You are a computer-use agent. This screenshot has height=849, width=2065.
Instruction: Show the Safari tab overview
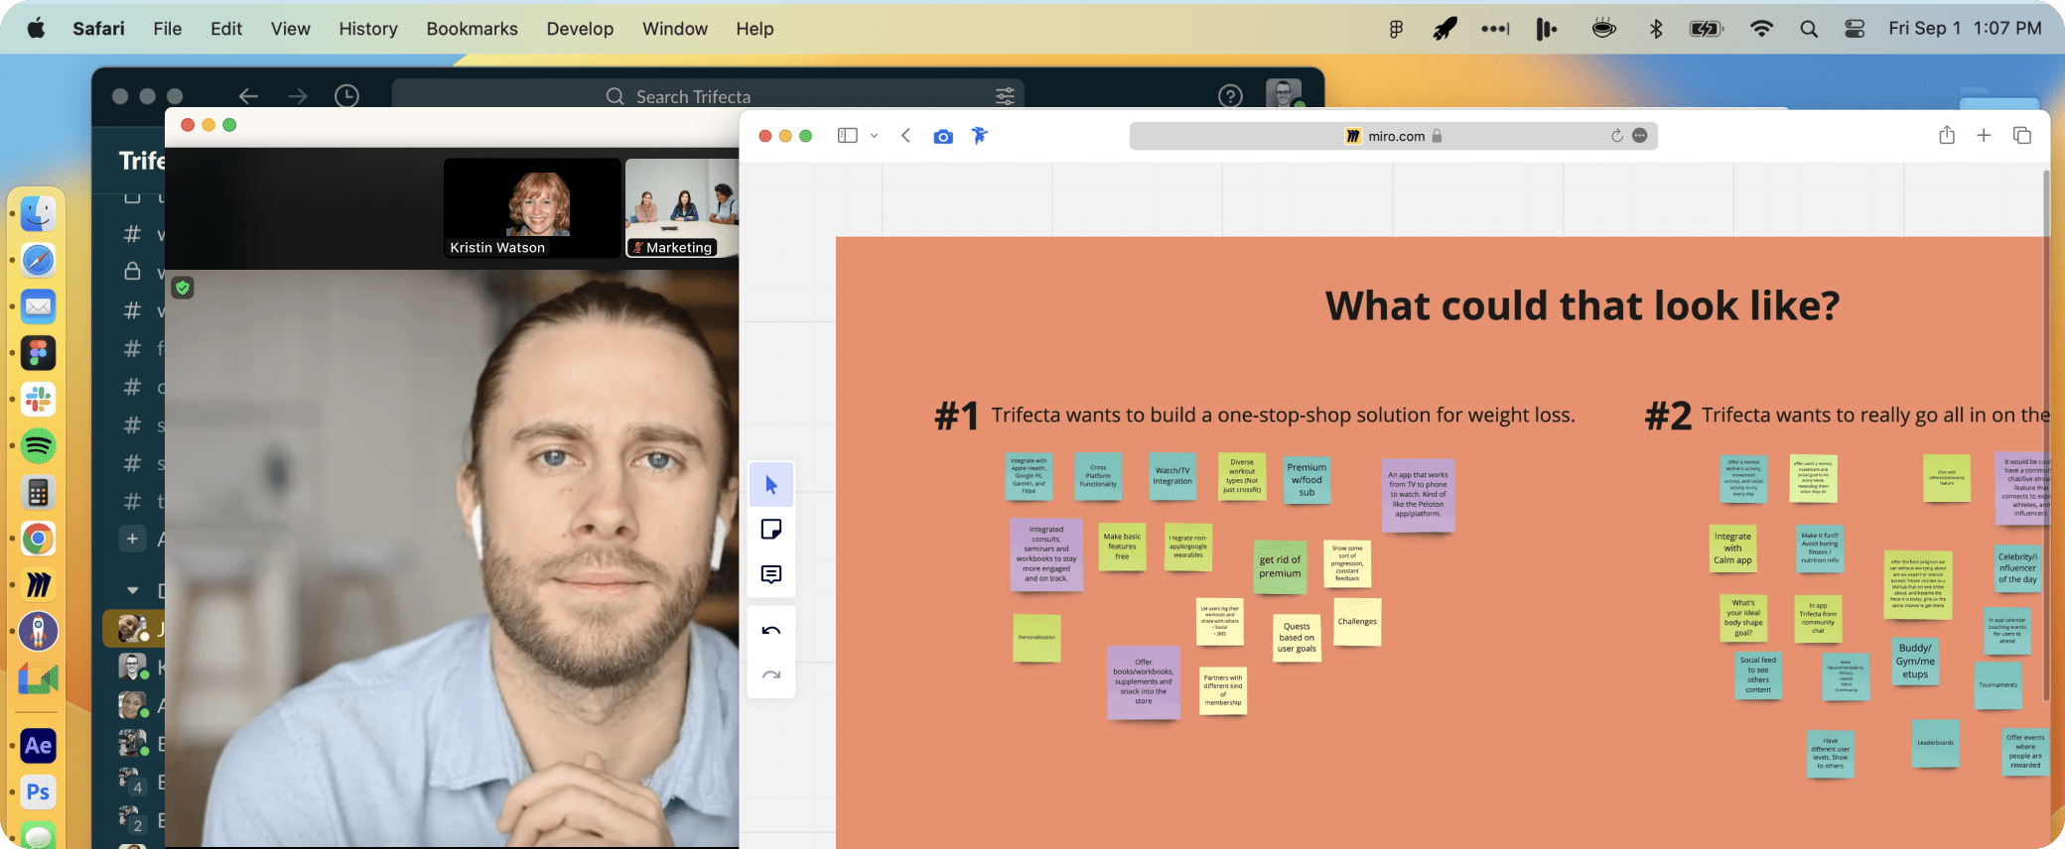coord(2021,135)
